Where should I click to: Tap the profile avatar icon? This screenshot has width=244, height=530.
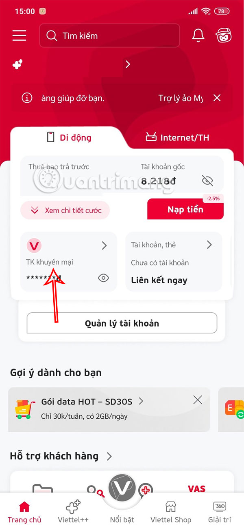(223, 35)
